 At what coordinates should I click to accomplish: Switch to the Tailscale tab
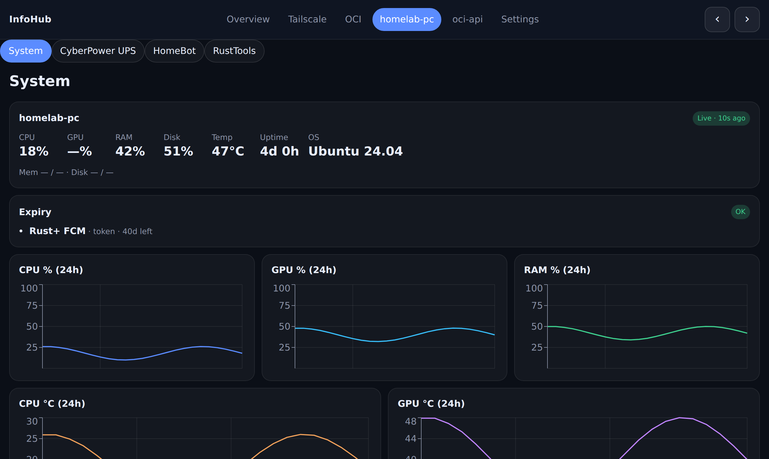307,20
